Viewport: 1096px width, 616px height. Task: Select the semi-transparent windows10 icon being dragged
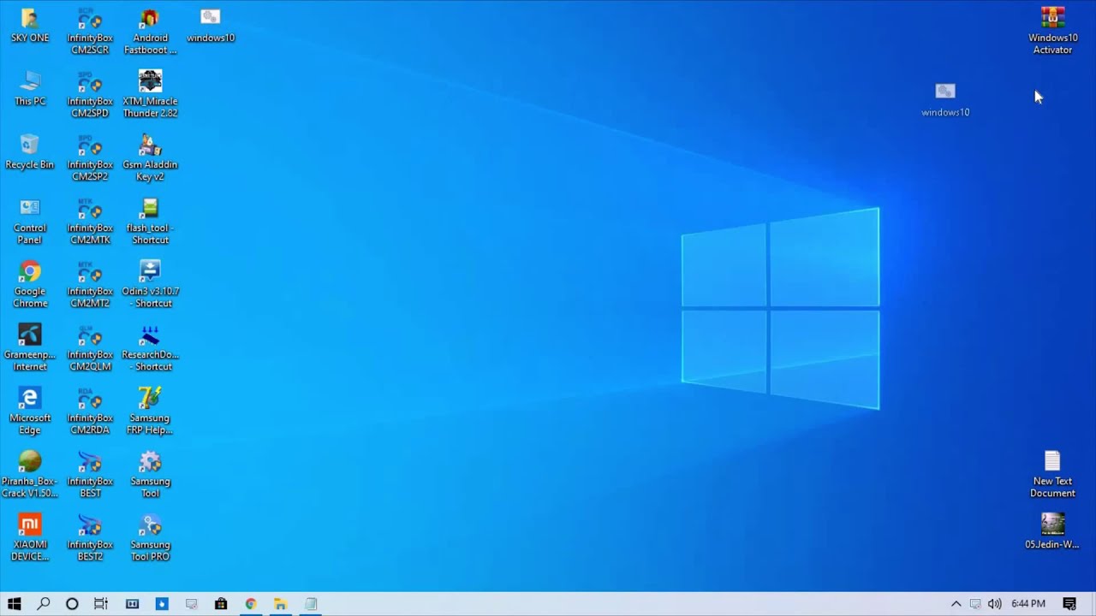[945, 100]
